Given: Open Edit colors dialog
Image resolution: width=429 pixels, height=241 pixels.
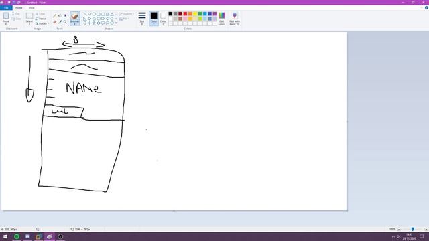Looking at the screenshot, I should click(x=222, y=19).
